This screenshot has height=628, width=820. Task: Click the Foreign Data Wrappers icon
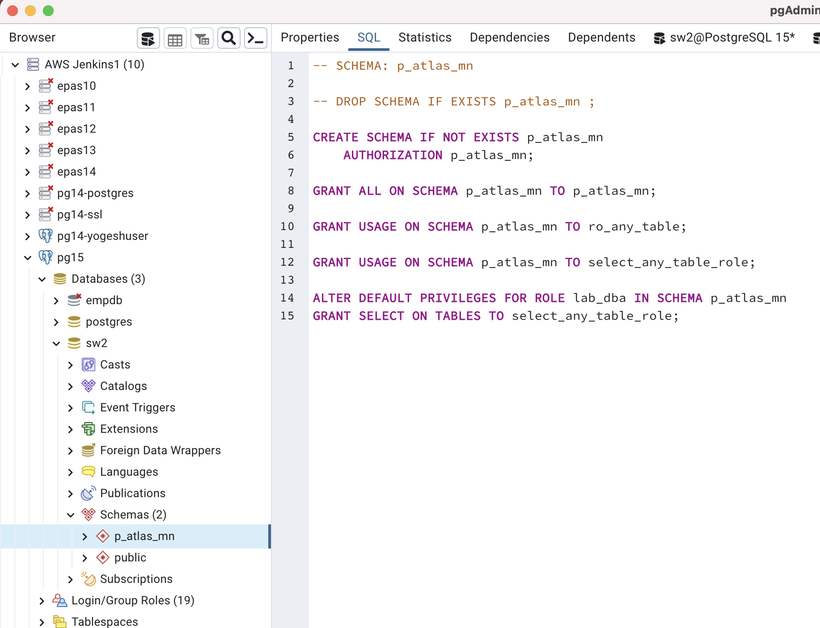89,450
